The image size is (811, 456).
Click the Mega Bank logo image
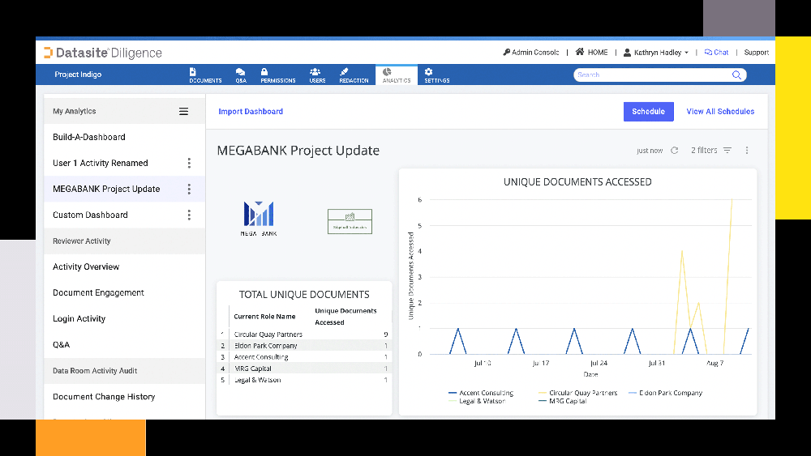pos(259,219)
